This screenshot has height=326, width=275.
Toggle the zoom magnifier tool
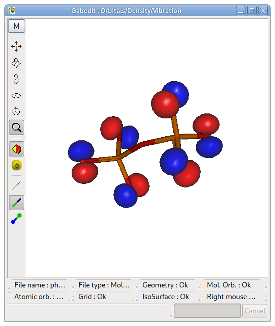tap(17, 128)
